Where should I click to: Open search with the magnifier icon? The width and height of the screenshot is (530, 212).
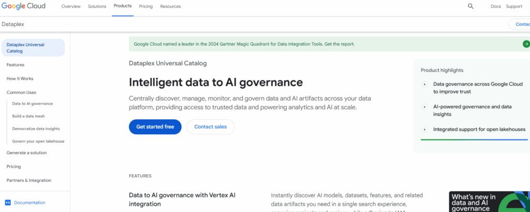470,6
